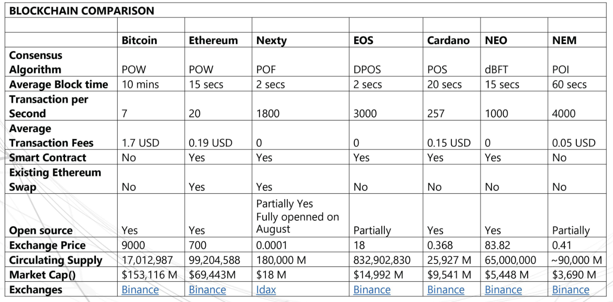This screenshot has width=613, height=302.
Task: Click the BLOCKCHAIN COMPARISON table title
Action: pyautogui.click(x=82, y=11)
